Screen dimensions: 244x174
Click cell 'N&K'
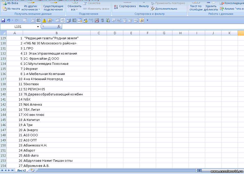point(57,99)
